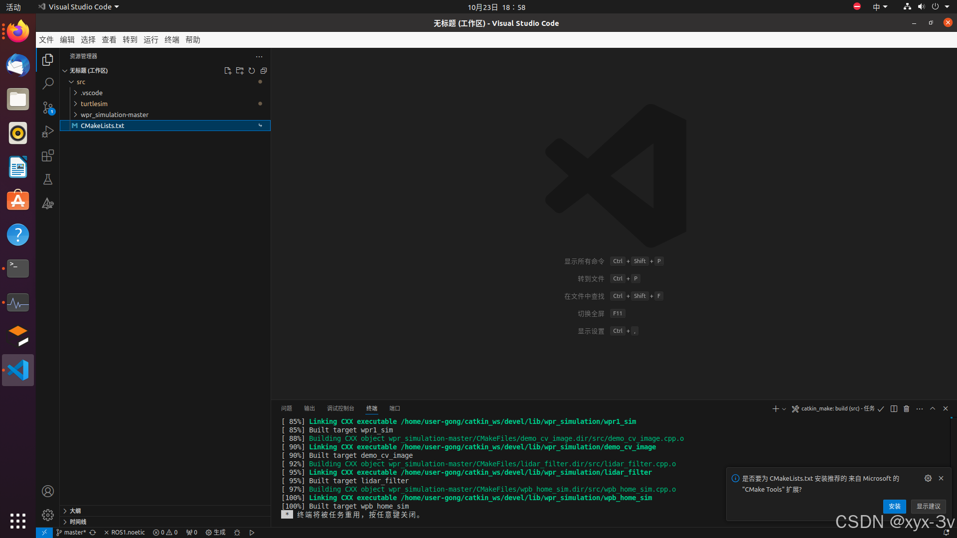Open Show Applications grid in dock
Screen dimensions: 957x538
pyautogui.click(x=18, y=521)
